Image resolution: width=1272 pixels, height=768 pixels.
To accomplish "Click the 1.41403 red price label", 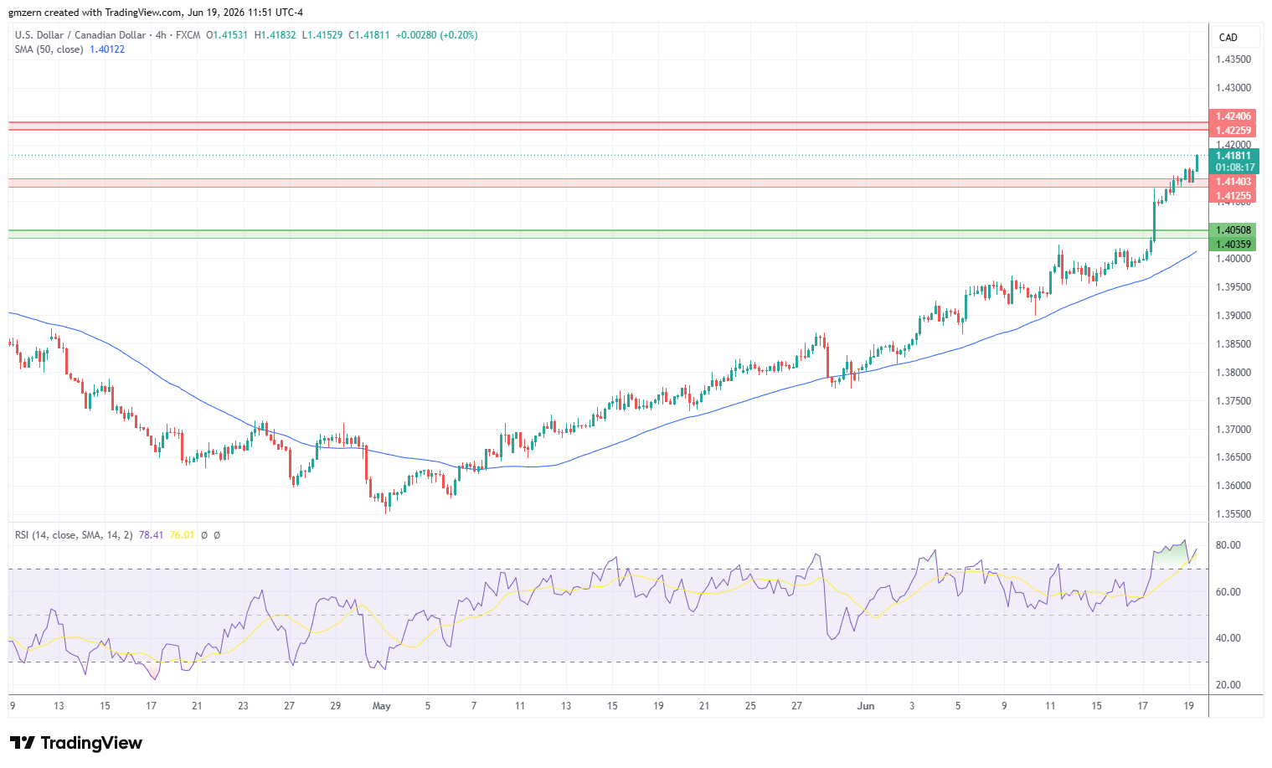I will 1233,182.
